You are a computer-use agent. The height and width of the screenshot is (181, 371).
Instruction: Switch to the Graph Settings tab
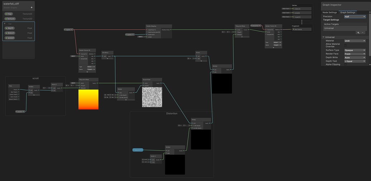[347, 12]
